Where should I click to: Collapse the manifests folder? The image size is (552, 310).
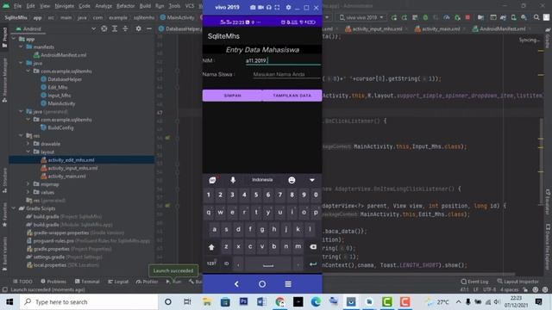[21, 46]
